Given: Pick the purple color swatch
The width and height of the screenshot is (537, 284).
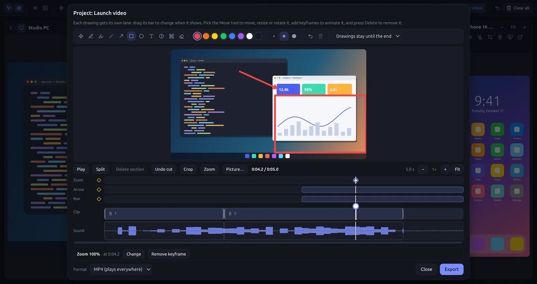Looking at the screenshot, I should point(241,36).
